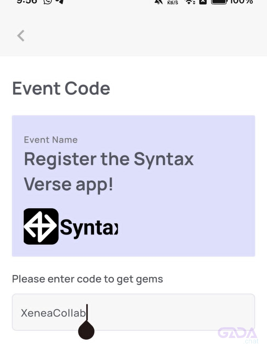Image resolution: width=267 pixels, height=352 pixels.
Task: Tap the KB/S network speed indicator
Action: (173, 2)
